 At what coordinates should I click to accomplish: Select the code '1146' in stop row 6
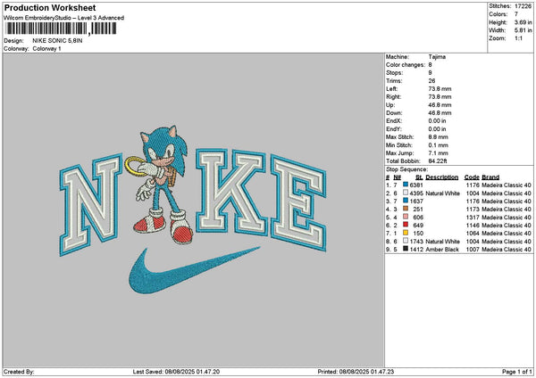473,226
